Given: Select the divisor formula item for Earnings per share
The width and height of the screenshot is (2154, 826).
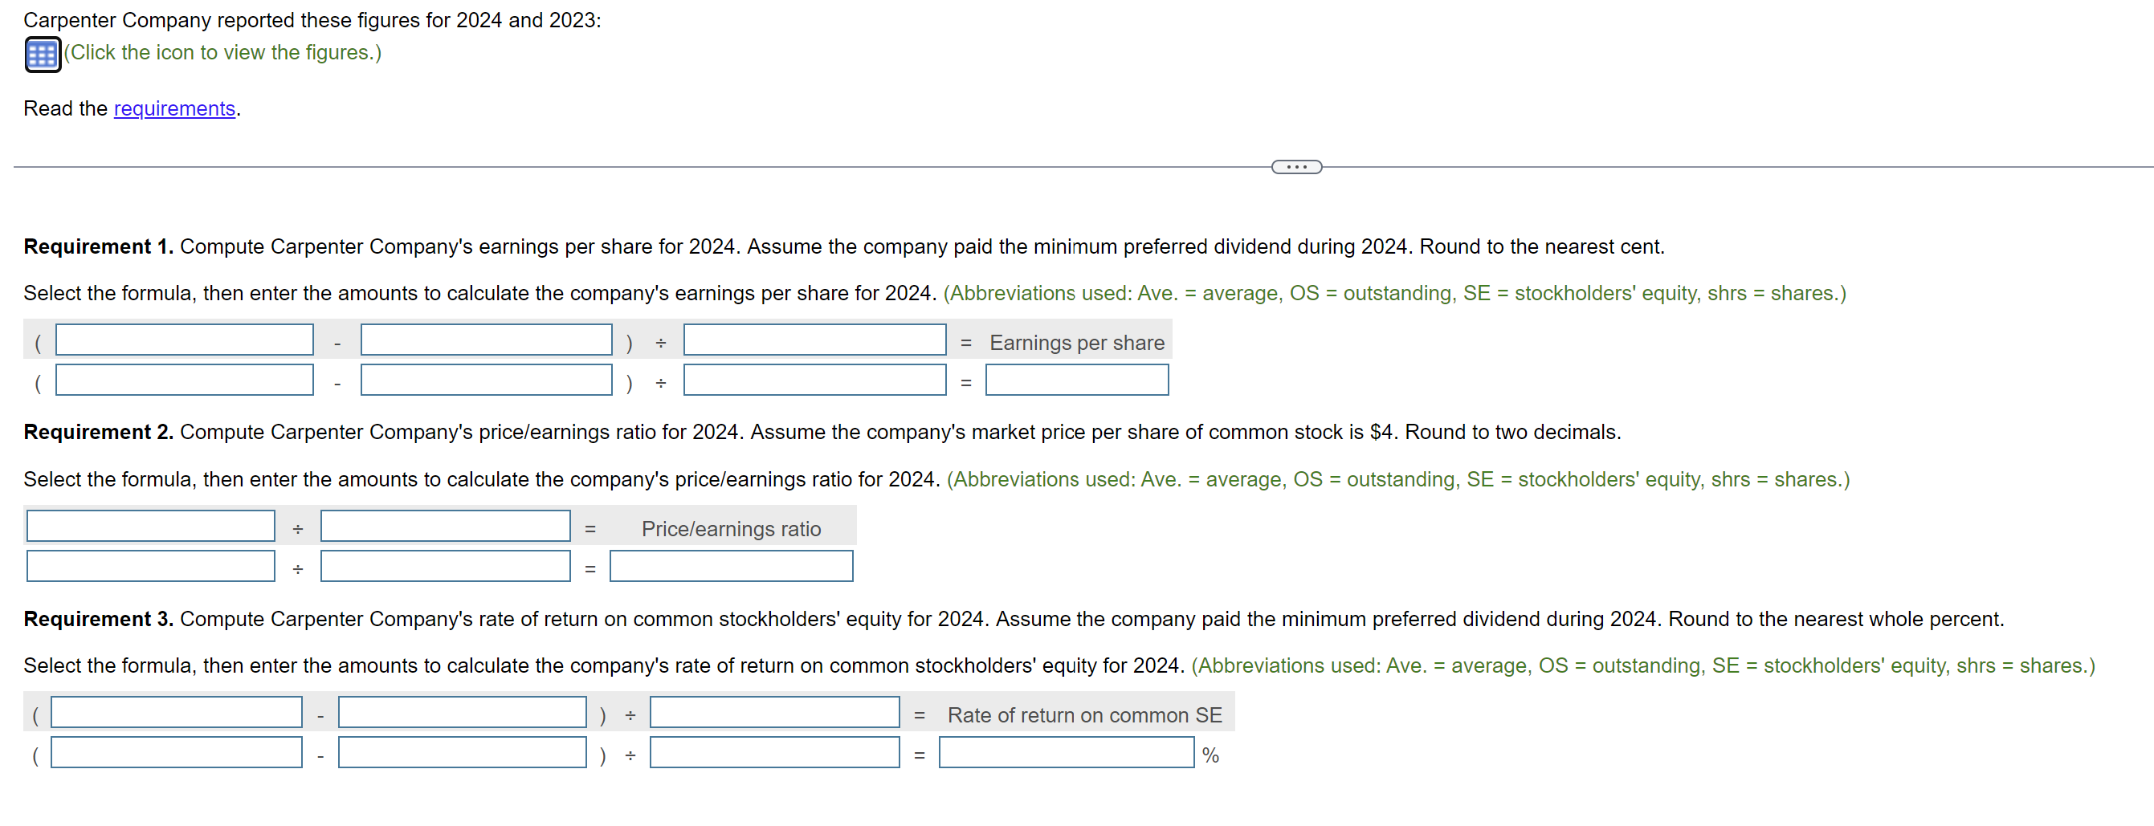Looking at the screenshot, I should (x=814, y=340).
